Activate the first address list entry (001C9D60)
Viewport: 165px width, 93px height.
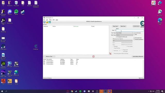[44, 61]
